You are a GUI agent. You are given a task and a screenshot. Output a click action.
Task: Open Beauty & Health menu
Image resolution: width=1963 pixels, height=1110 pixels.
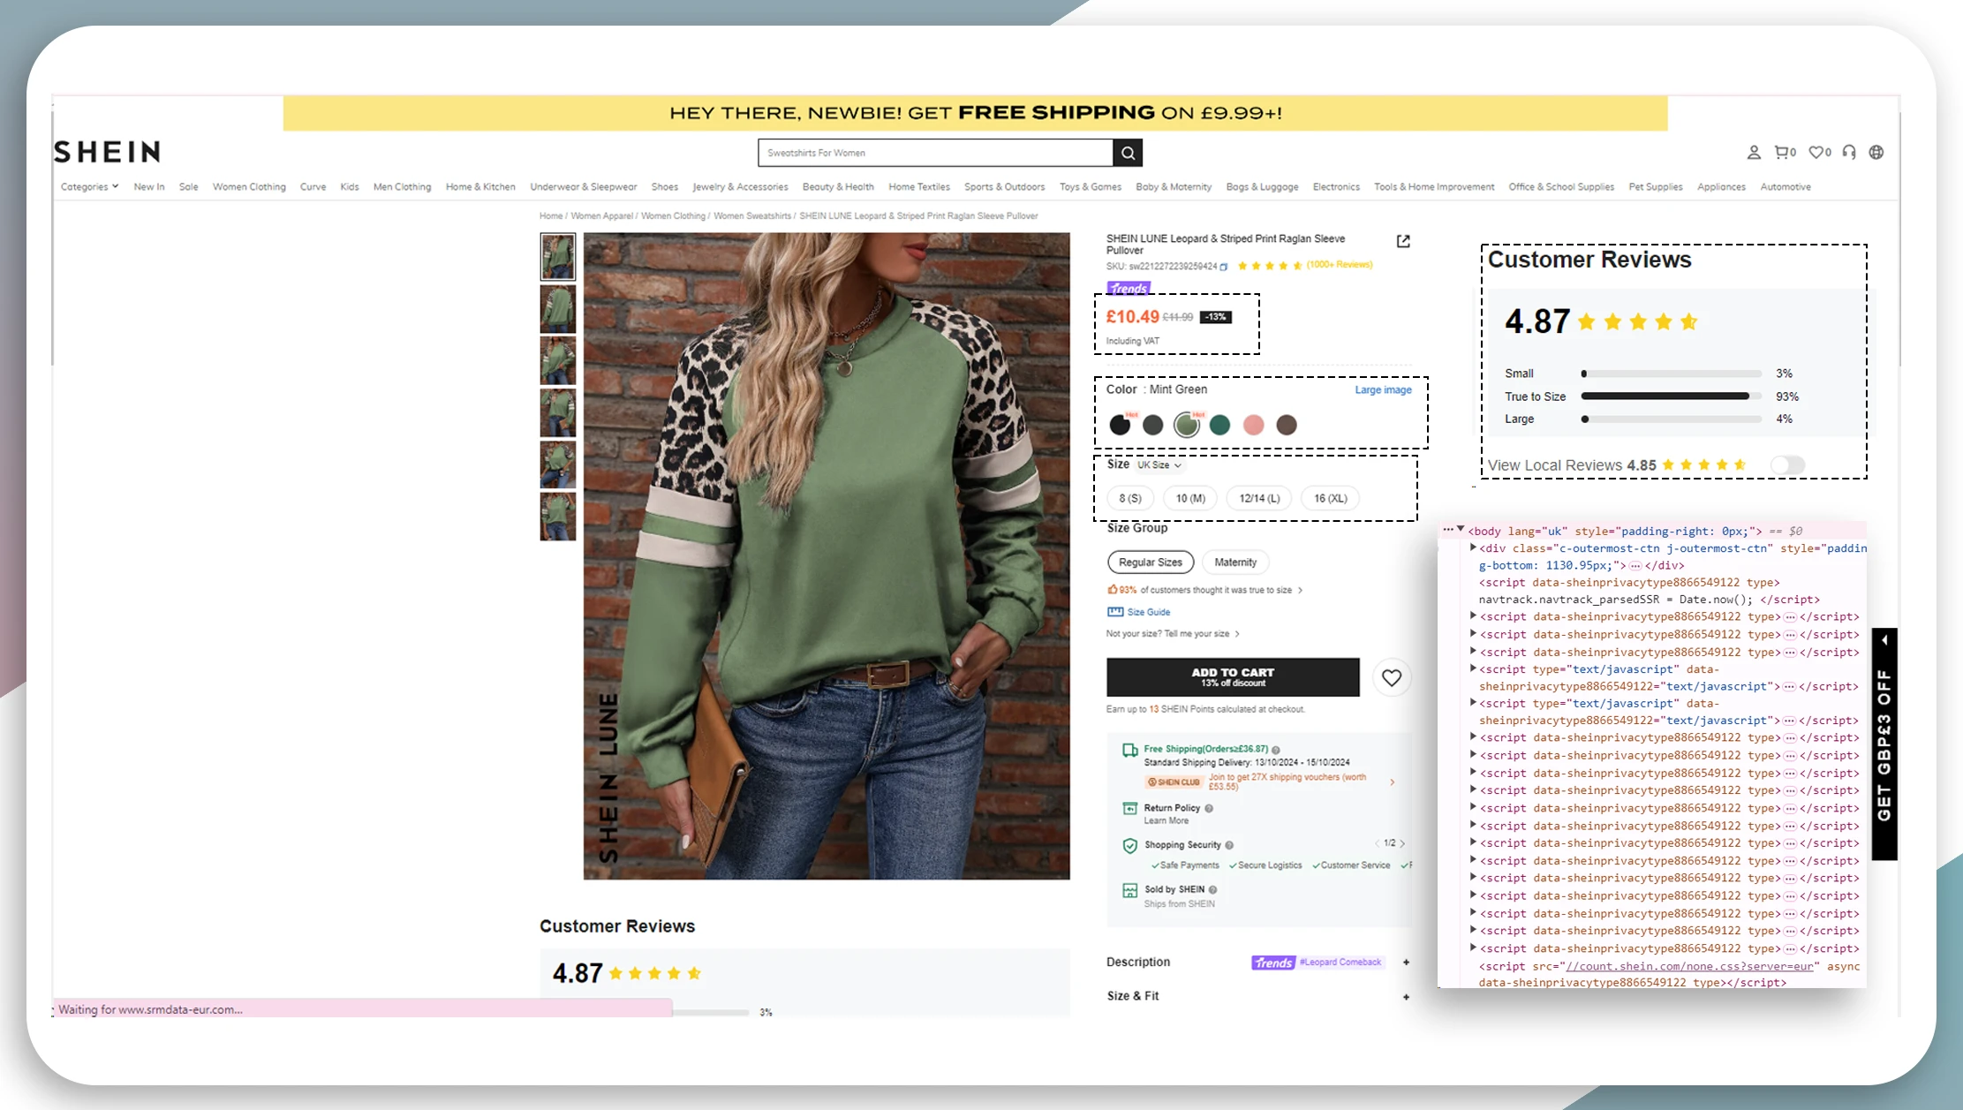(x=838, y=187)
